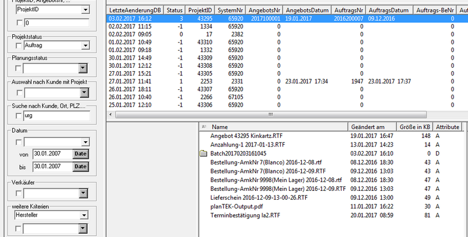Open the Auswahl nach Kunde mit Projekt dropdown
Viewport: 468px width, 237px height.
[85, 92]
